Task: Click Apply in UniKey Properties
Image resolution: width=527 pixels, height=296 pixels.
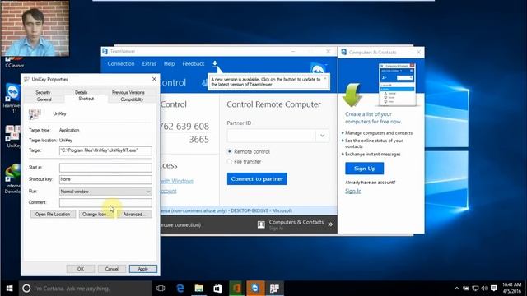Action: 142,269
